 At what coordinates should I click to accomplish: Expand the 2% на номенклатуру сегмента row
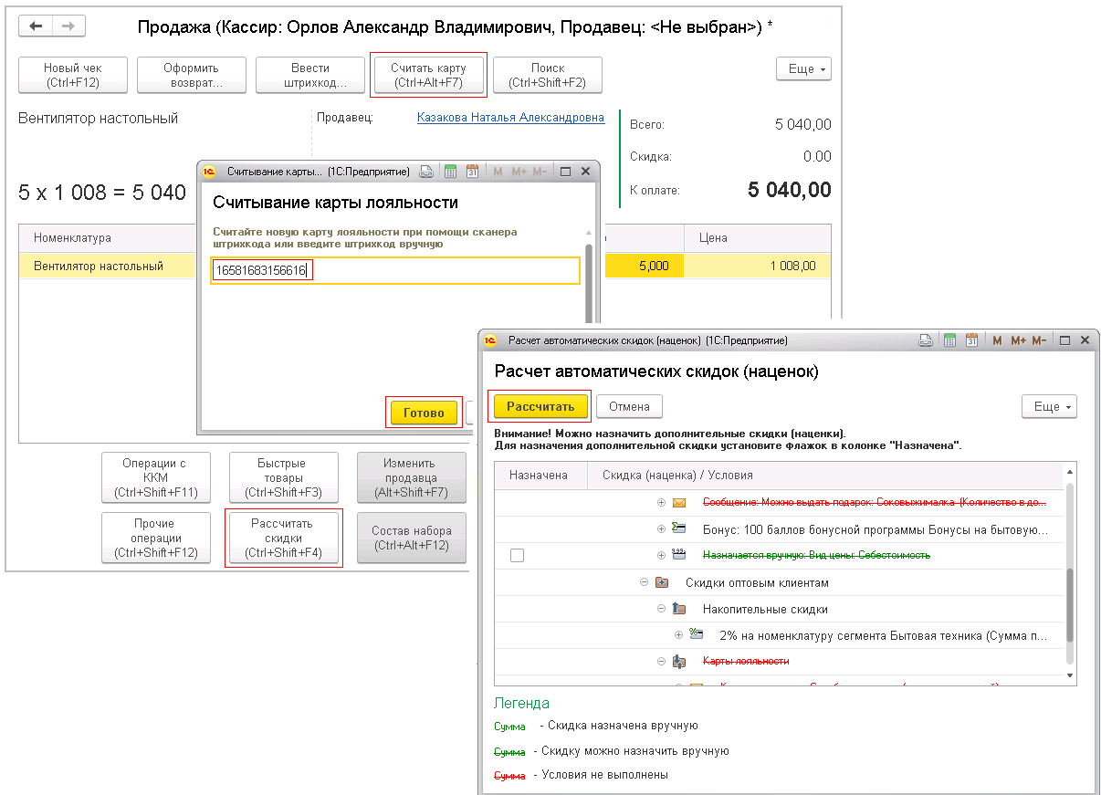coord(678,634)
